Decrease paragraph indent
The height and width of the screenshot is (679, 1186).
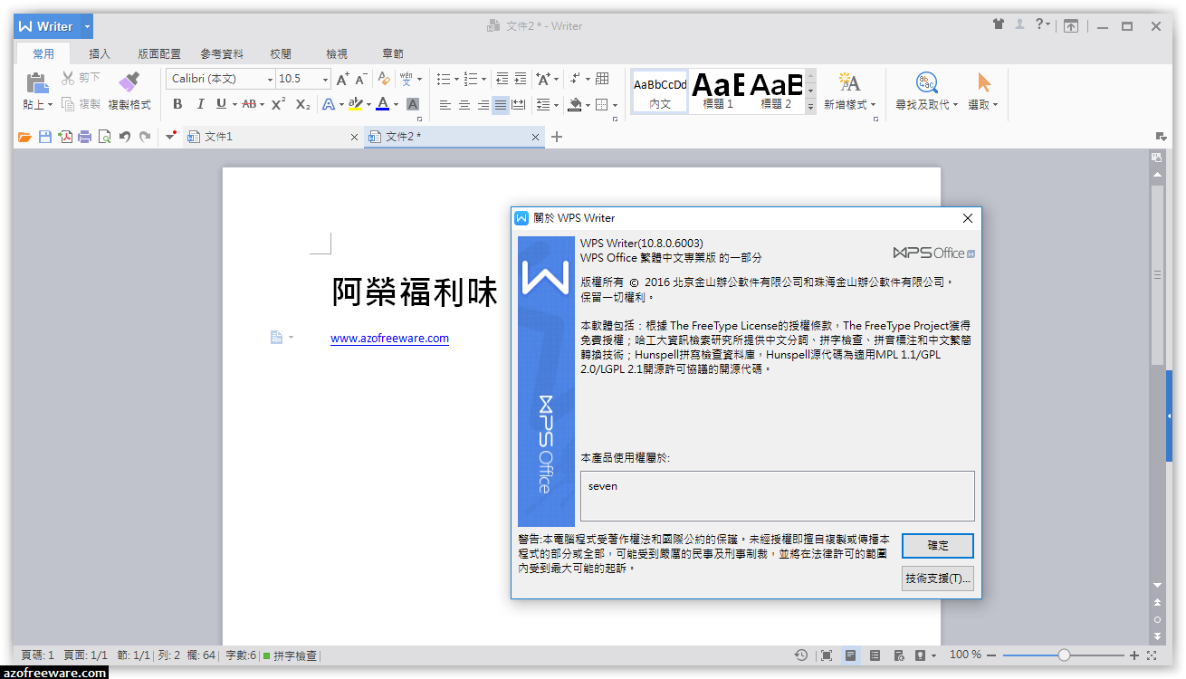click(502, 79)
